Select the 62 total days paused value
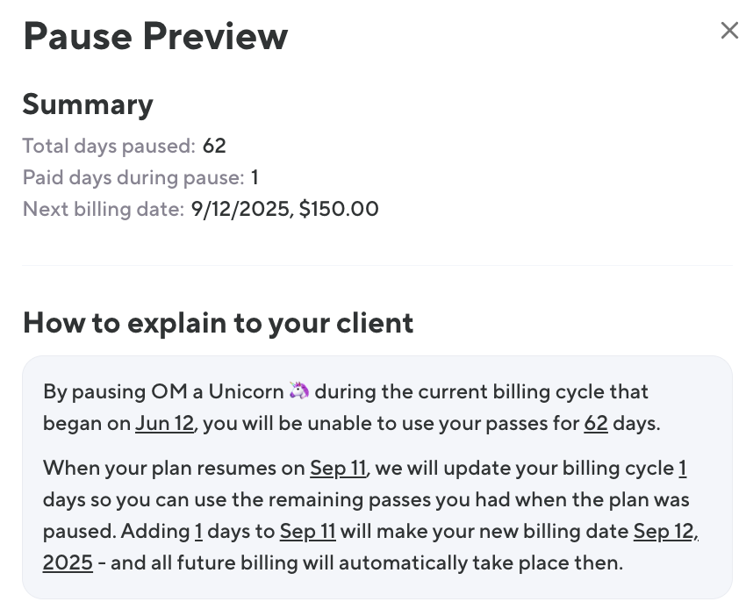746x616 pixels. click(214, 146)
